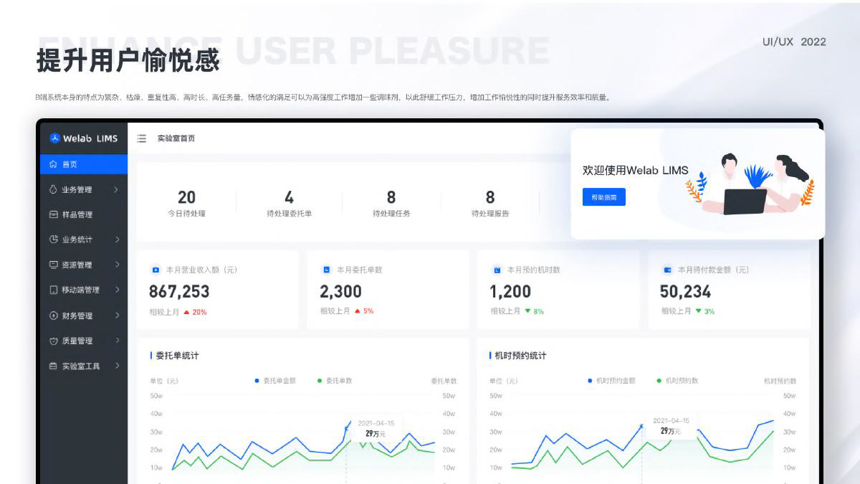Click the 本月预约机时数 card icon
The image size is (860, 484).
(497, 270)
